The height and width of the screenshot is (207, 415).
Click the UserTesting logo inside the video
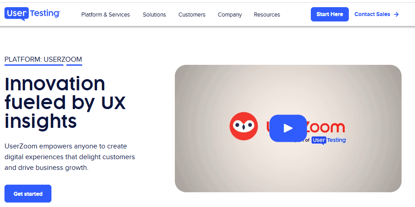tap(329, 140)
